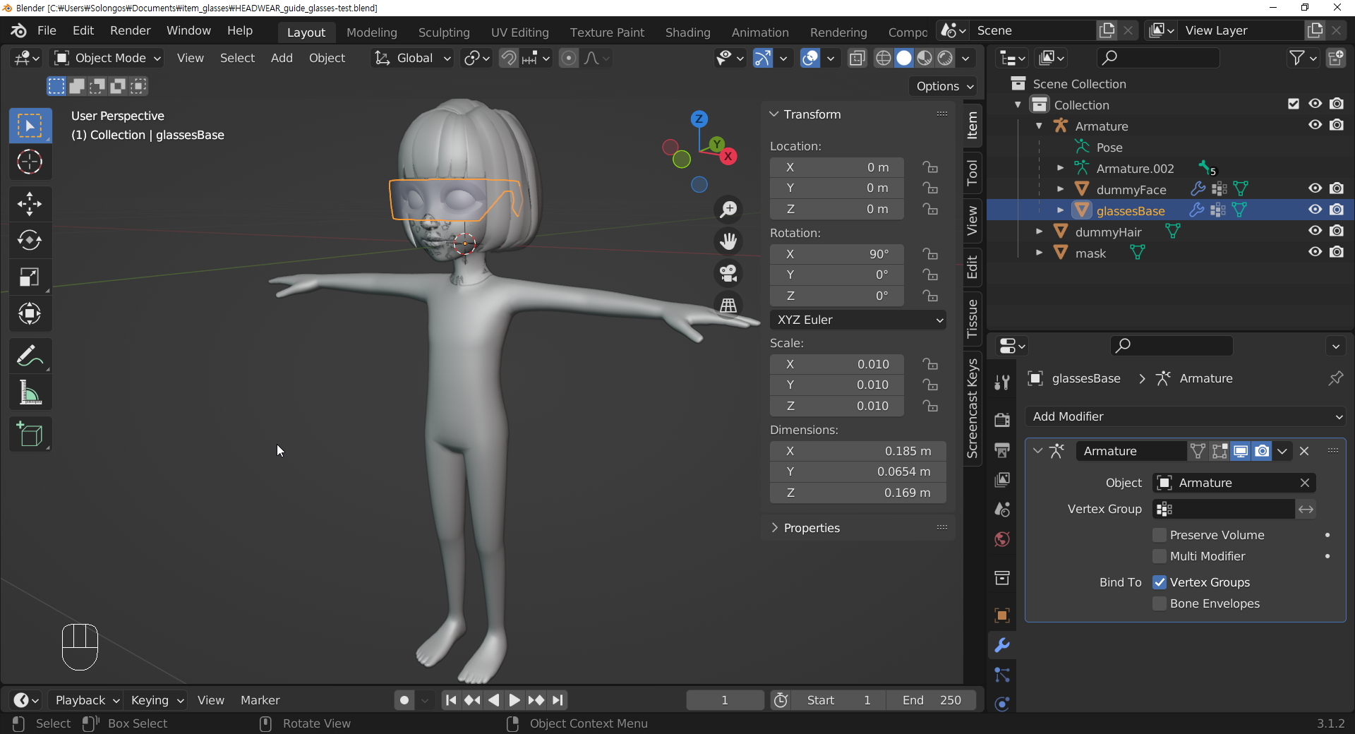
Task: Open Options dropdown in viewport
Action: 944,86
